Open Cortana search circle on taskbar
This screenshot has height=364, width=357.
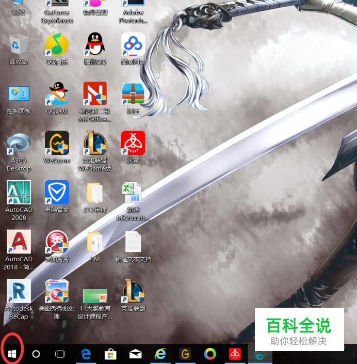point(36,354)
